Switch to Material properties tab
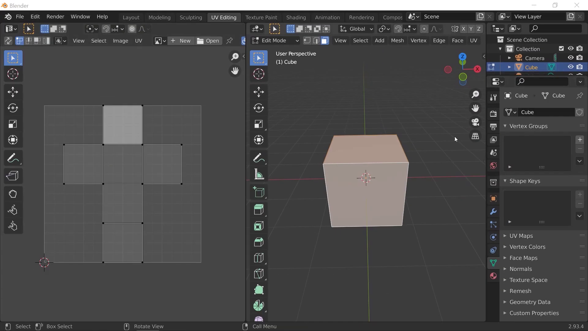Image resolution: width=588 pixels, height=331 pixels. 493,276
